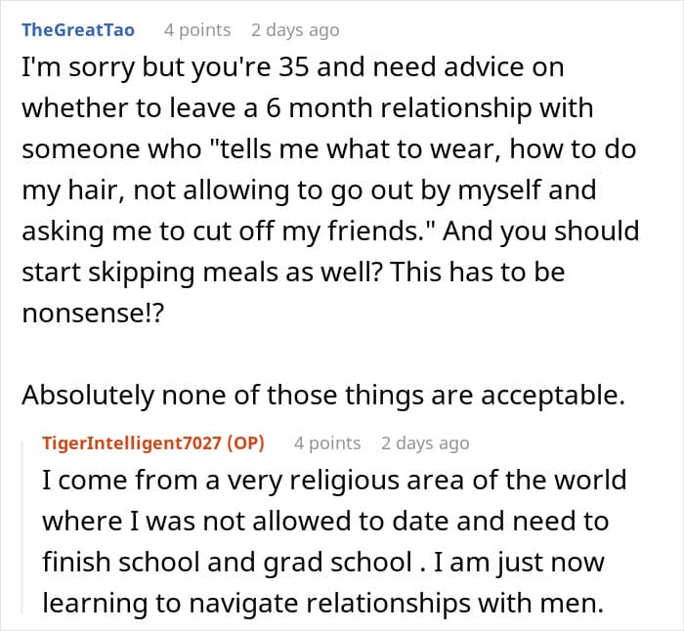Screen dimensions: 684x631
Task: Click the phrase '6 month relationship' in the comment
Action: (399, 107)
